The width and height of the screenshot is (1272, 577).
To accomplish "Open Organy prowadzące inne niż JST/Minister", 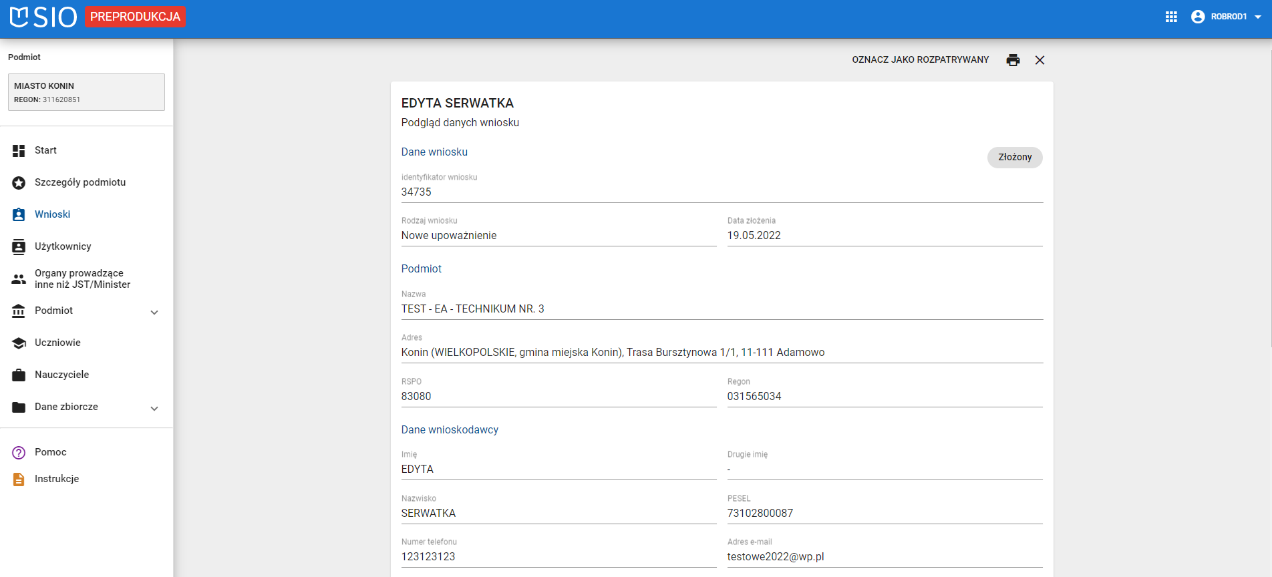I will coord(82,278).
